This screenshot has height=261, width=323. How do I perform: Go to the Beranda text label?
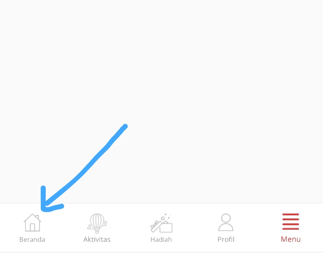(x=32, y=240)
